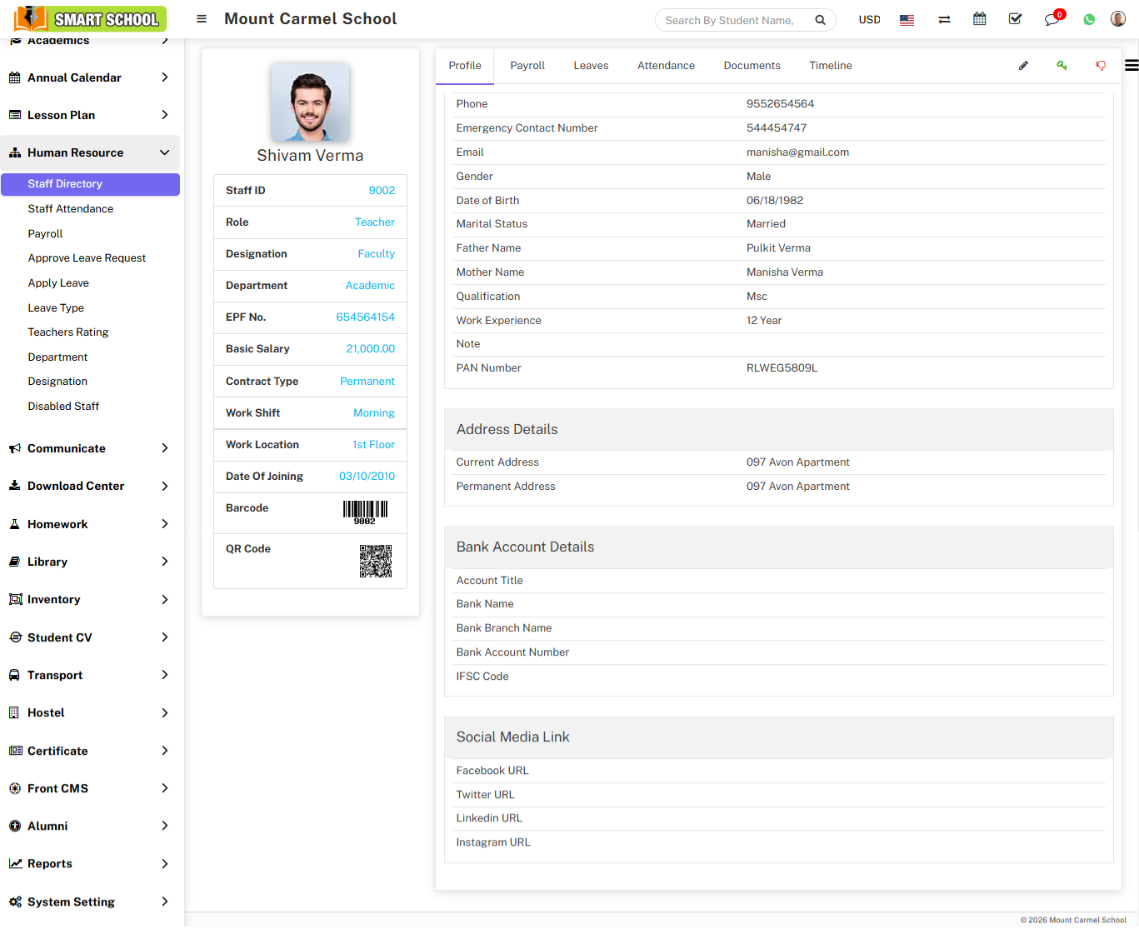This screenshot has width=1139, height=929.
Task: Click the search magnifier icon
Action: [820, 20]
